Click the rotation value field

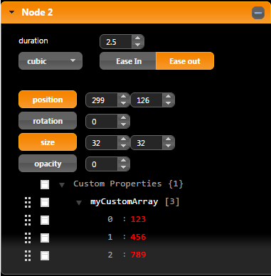click(x=102, y=122)
